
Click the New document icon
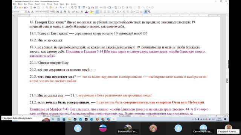click(x=15, y=7)
